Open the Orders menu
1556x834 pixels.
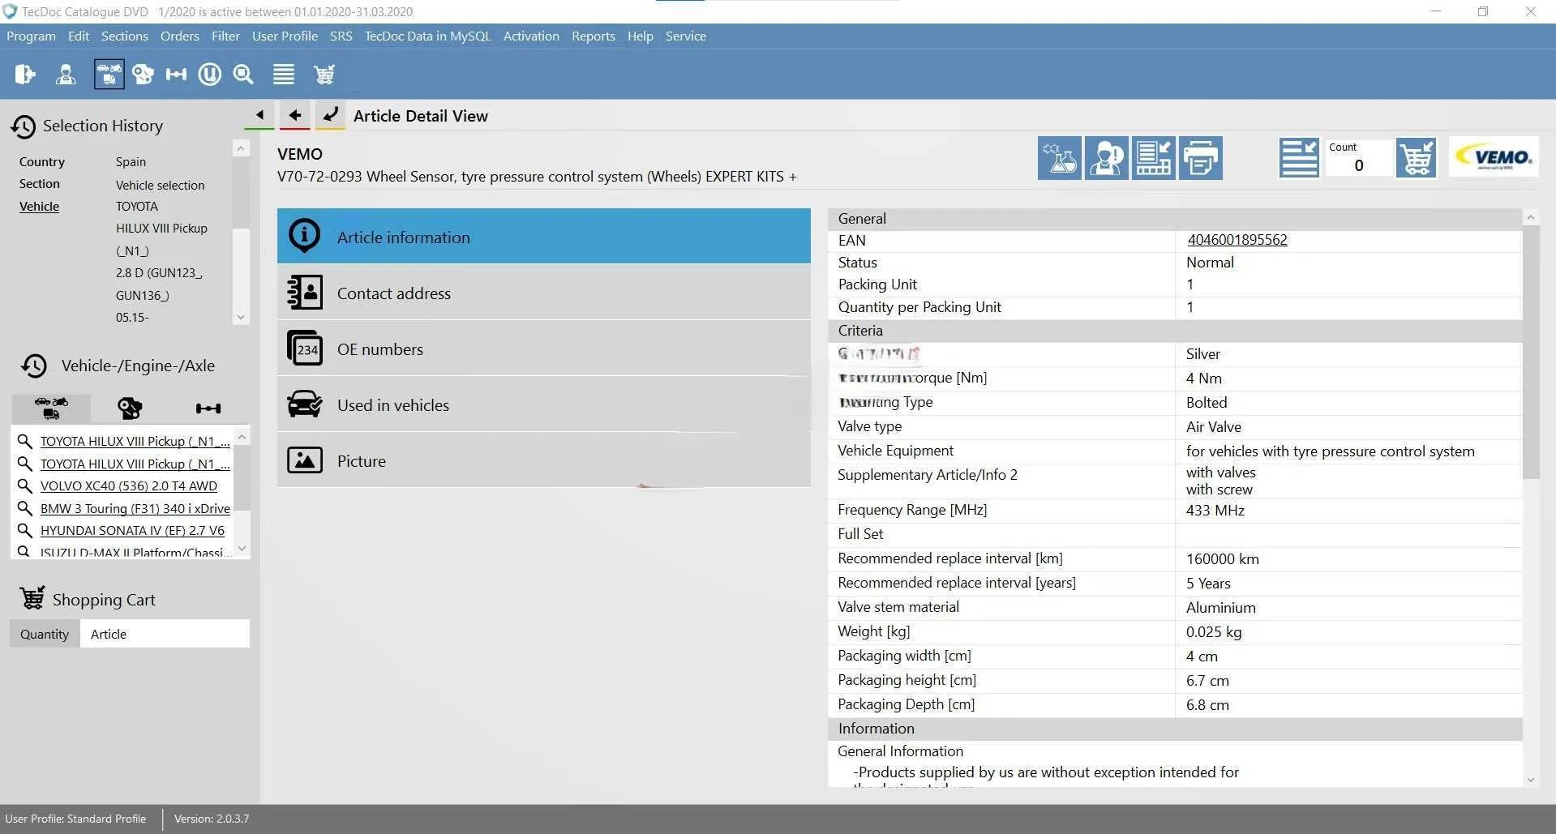click(180, 36)
